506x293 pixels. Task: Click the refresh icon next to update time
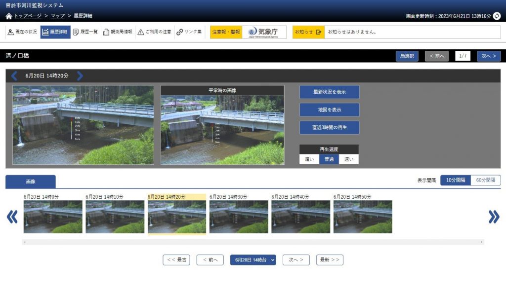pos(497,16)
